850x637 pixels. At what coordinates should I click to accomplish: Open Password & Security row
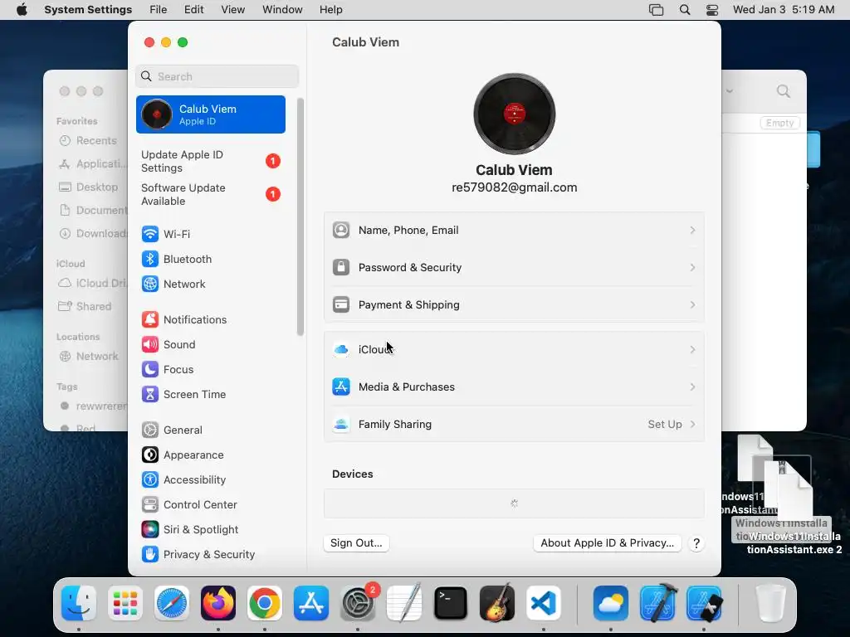point(514,268)
